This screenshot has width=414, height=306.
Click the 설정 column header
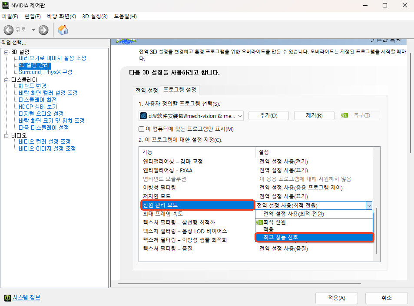314,152
